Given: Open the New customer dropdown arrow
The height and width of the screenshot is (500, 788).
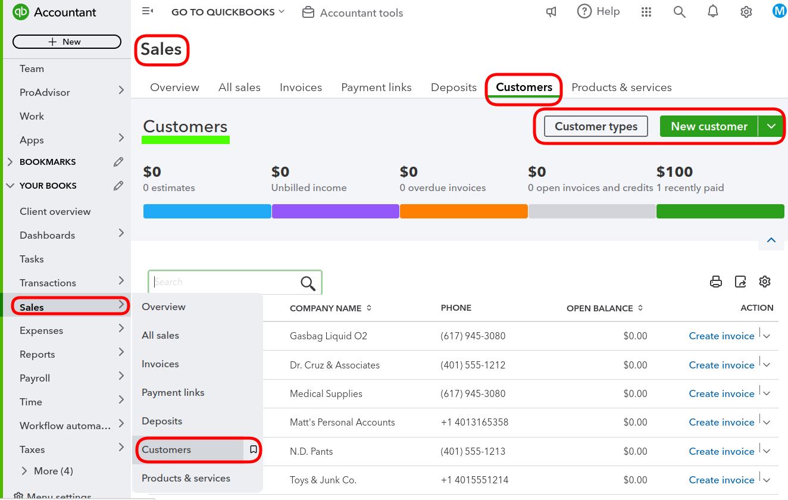Looking at the screenshot, I should (x=771, y=126).
